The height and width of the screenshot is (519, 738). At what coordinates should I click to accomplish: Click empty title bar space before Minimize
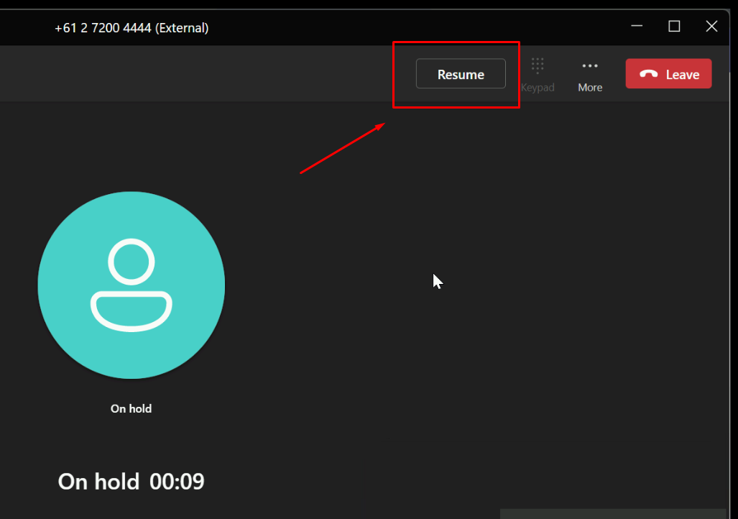[x=431, y=27]
